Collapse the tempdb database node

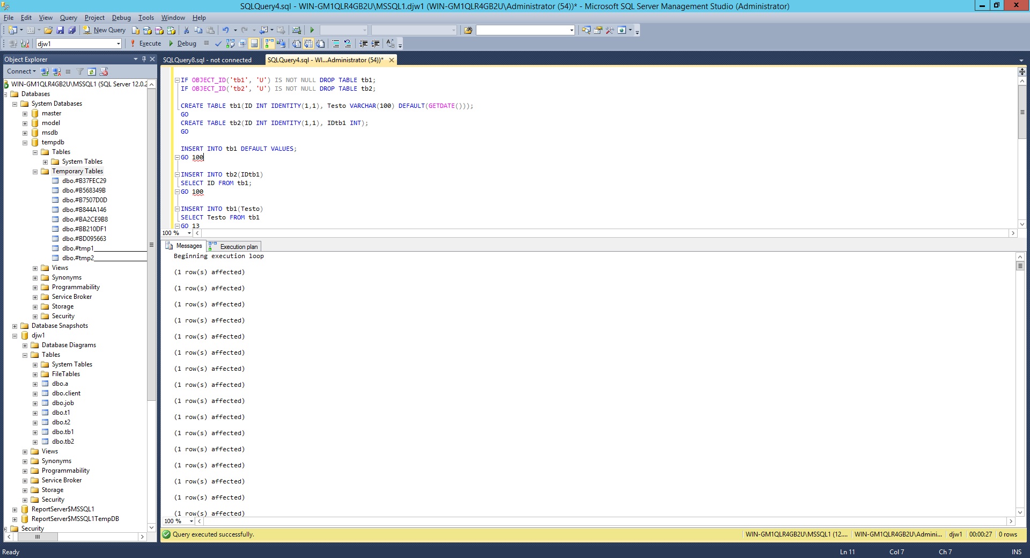point(25,143)
